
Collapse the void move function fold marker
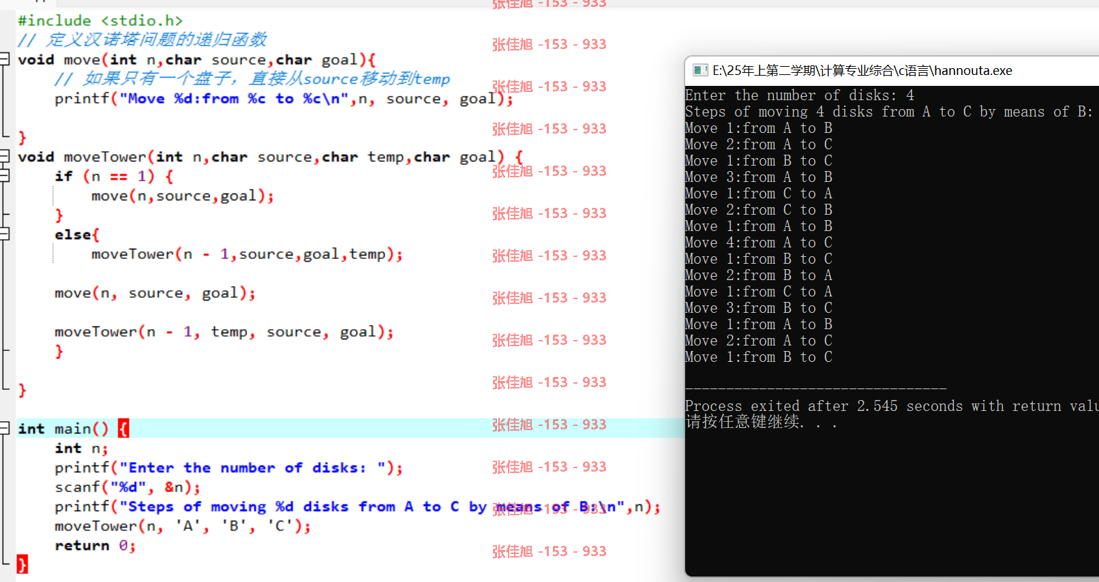(x=4, y=59)
